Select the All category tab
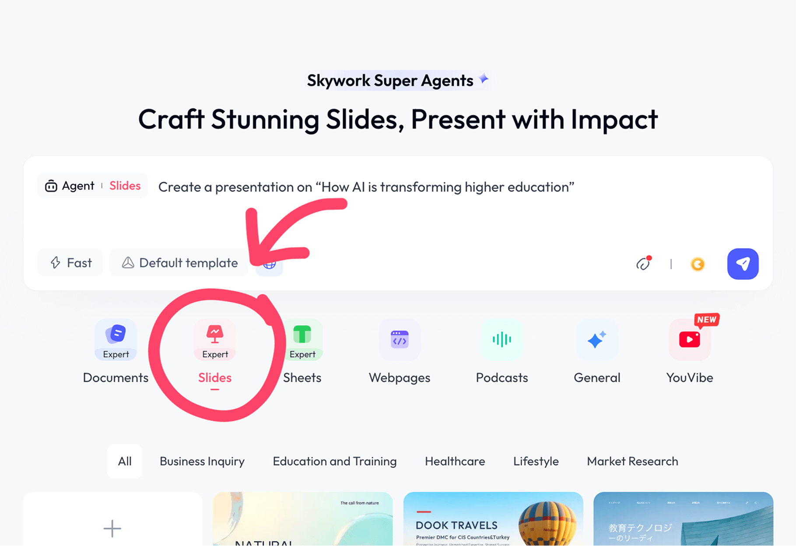The image size is (796, 546). (125, 461)
